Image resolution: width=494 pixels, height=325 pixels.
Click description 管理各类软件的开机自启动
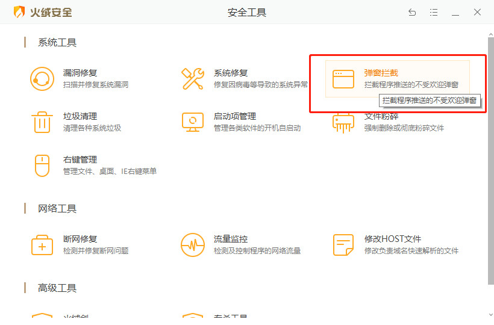257,128
